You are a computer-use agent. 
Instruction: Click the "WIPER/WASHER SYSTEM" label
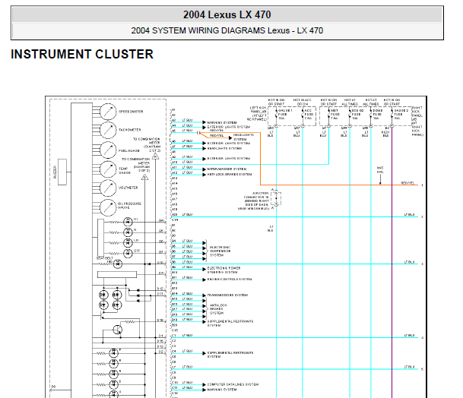click(x=227, y=169)
